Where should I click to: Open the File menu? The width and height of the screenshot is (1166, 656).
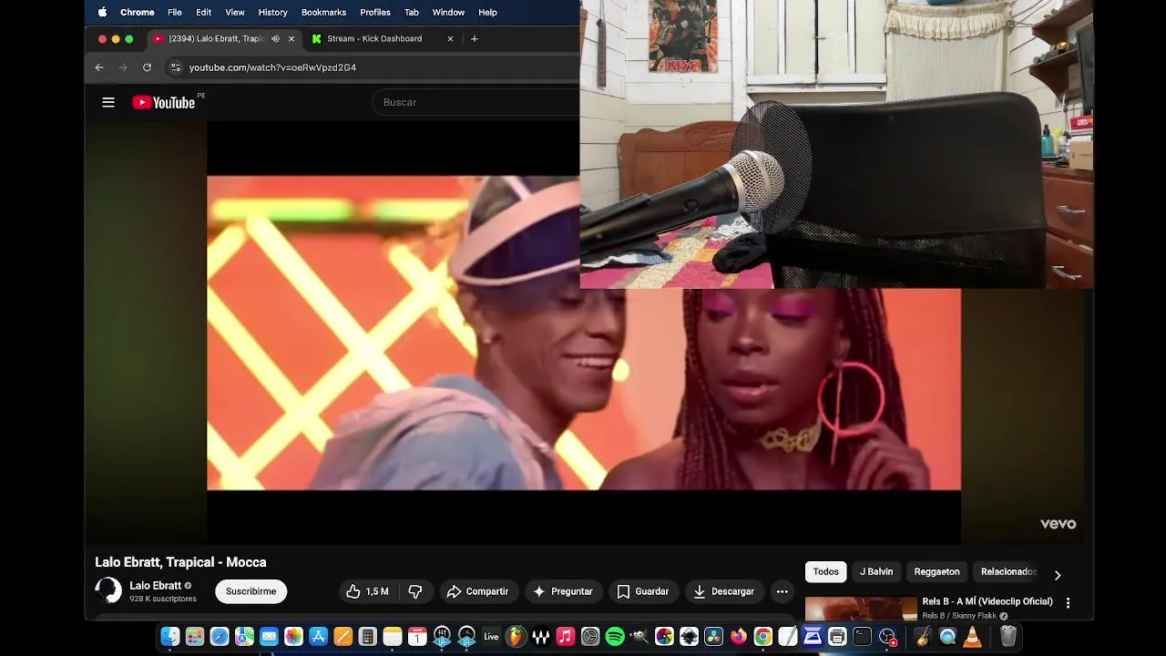175,12
